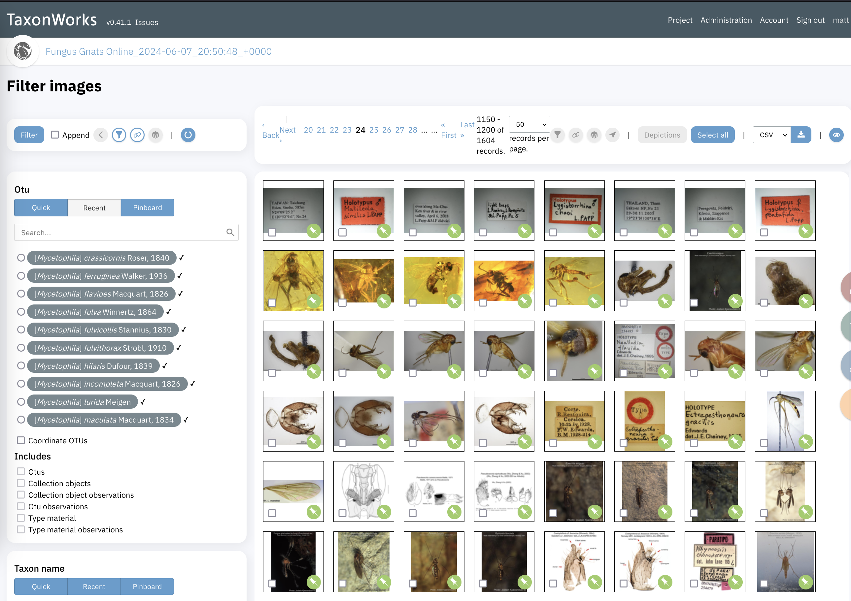Open the Account link
851x601 pixels.
coord(774,20)
